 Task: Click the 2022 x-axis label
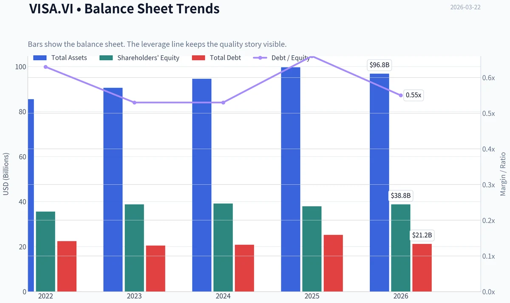tap(45, 296)
